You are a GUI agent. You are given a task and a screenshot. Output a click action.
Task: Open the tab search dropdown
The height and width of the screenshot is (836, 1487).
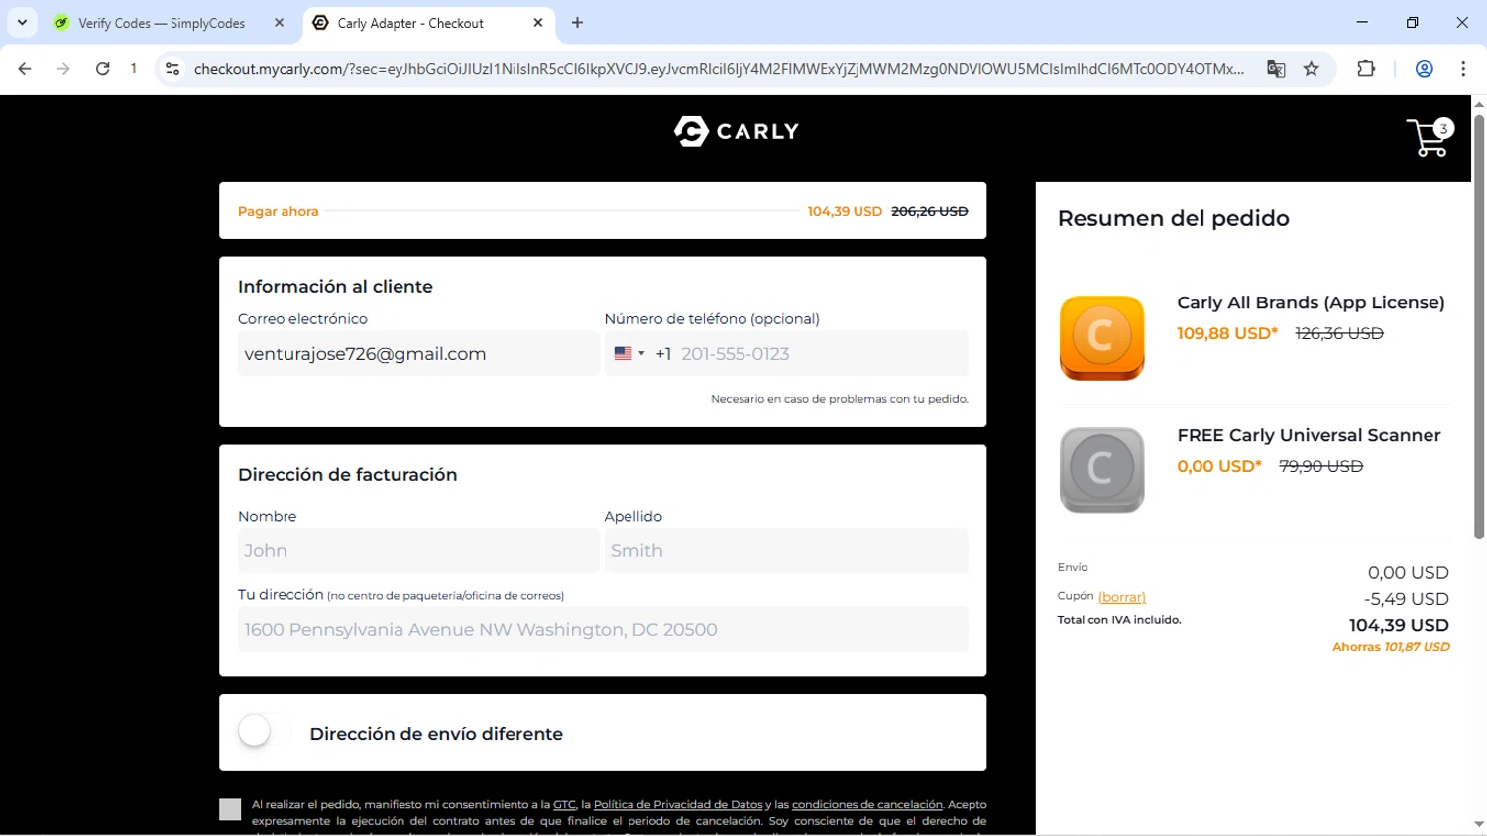click(22, 22)
